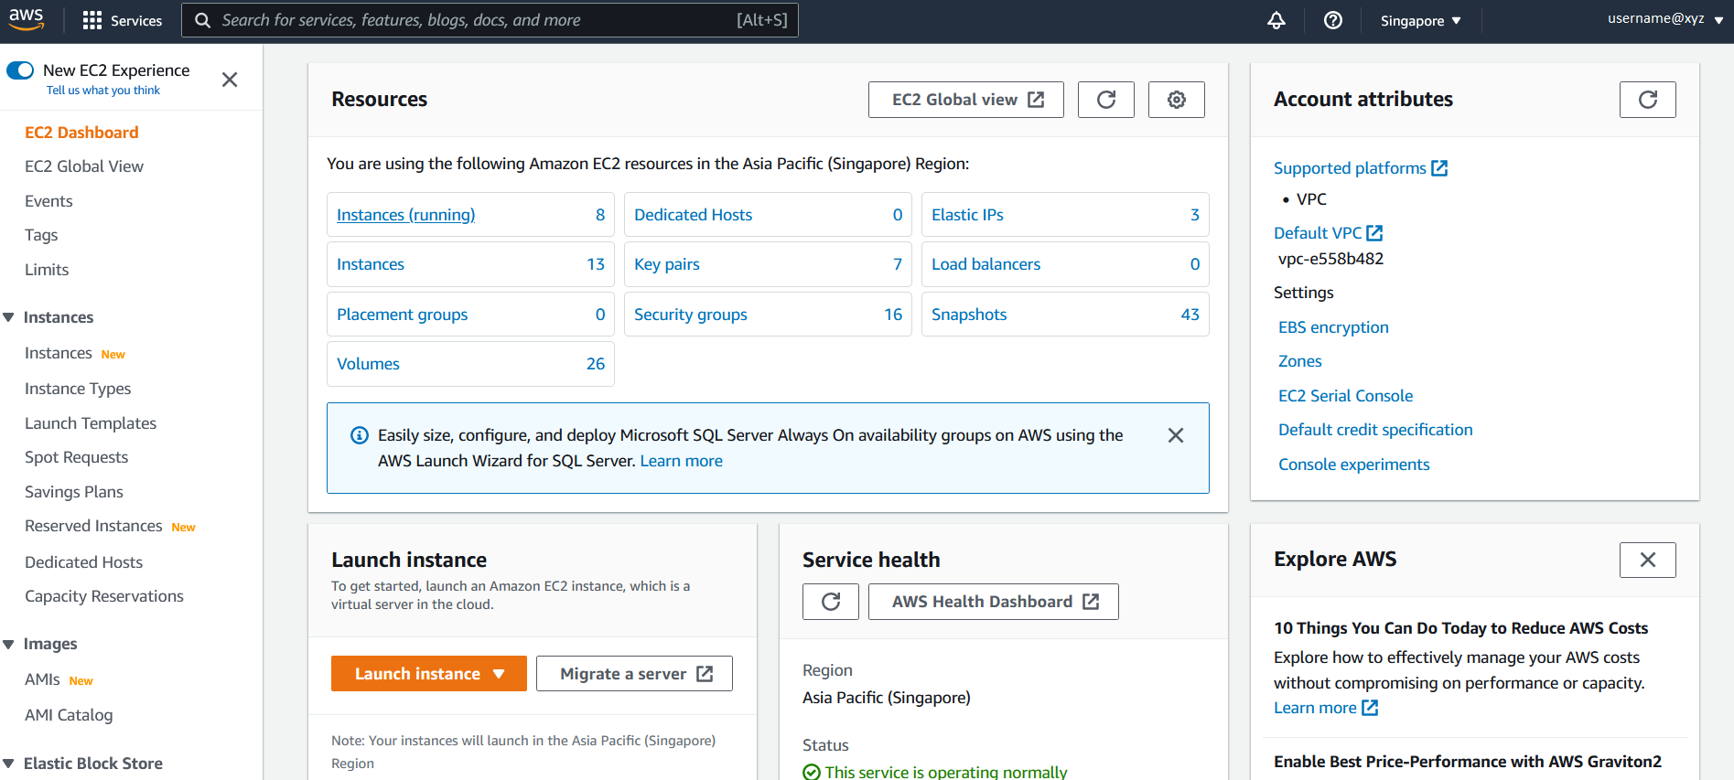Viewport: 1734px width, 780px height.
Task: Open Savings Plans in sidebar
Action: coord(74,492)
